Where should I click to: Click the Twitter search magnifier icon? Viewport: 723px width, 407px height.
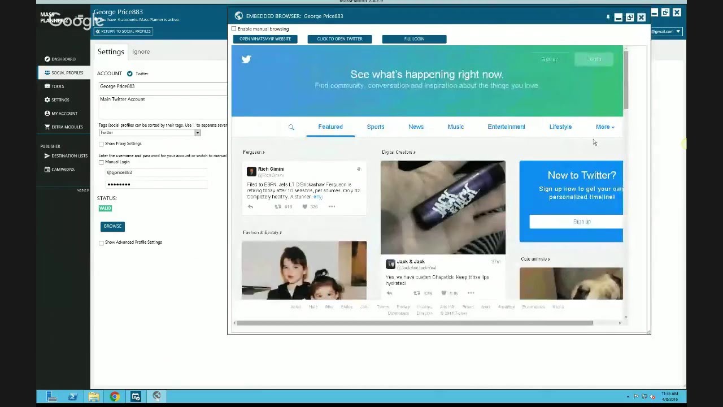click(x=291, y=127)
